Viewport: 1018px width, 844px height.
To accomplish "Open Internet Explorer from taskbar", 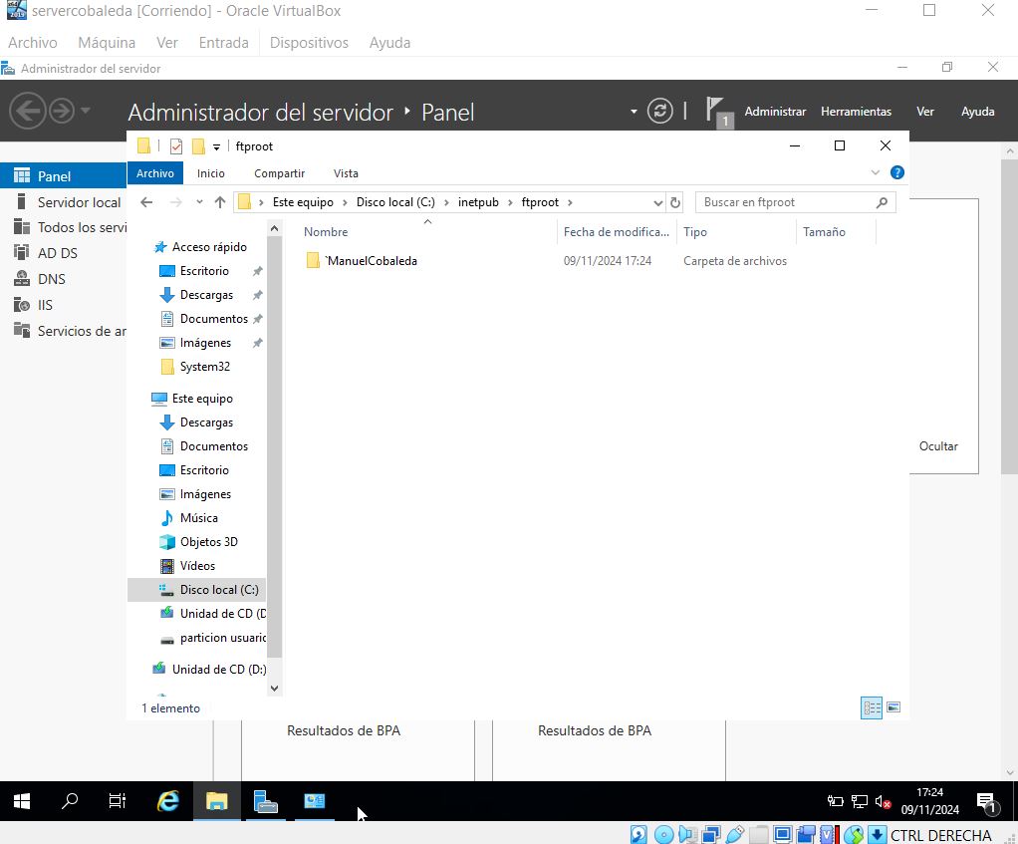I will tap(168, 801).
